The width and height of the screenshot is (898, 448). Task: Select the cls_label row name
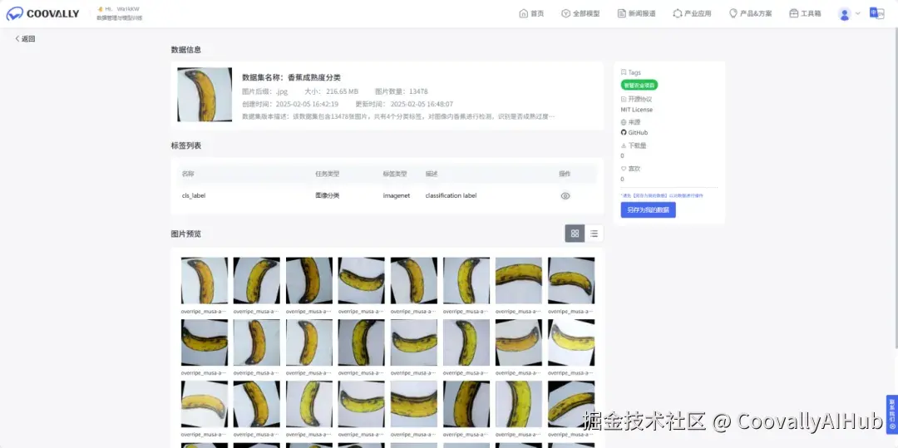click(x=194, y=195)
